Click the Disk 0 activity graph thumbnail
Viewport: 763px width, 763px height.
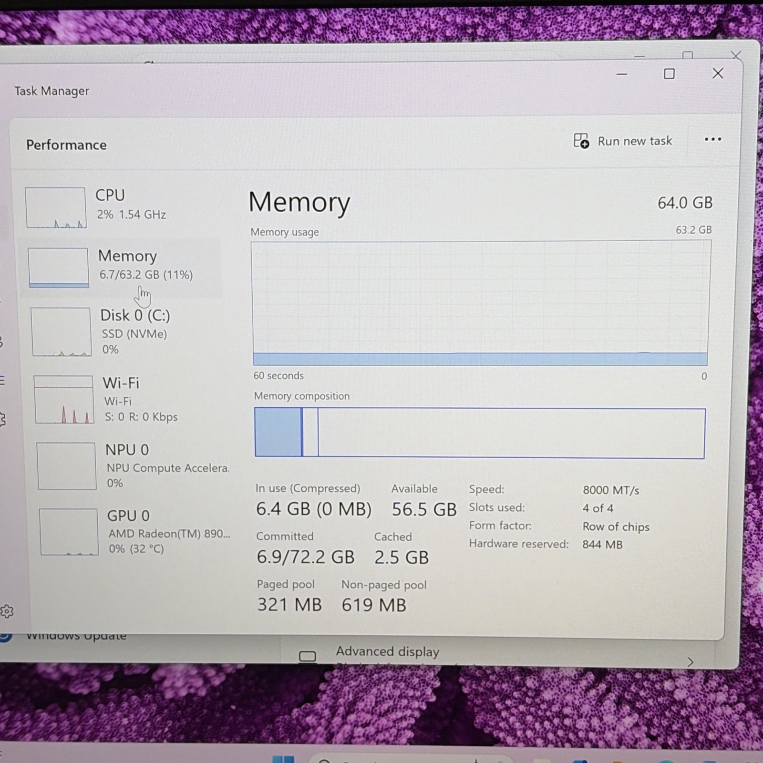click(61, 332)
